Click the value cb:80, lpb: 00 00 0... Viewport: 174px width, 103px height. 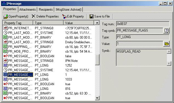click(79, 38)
